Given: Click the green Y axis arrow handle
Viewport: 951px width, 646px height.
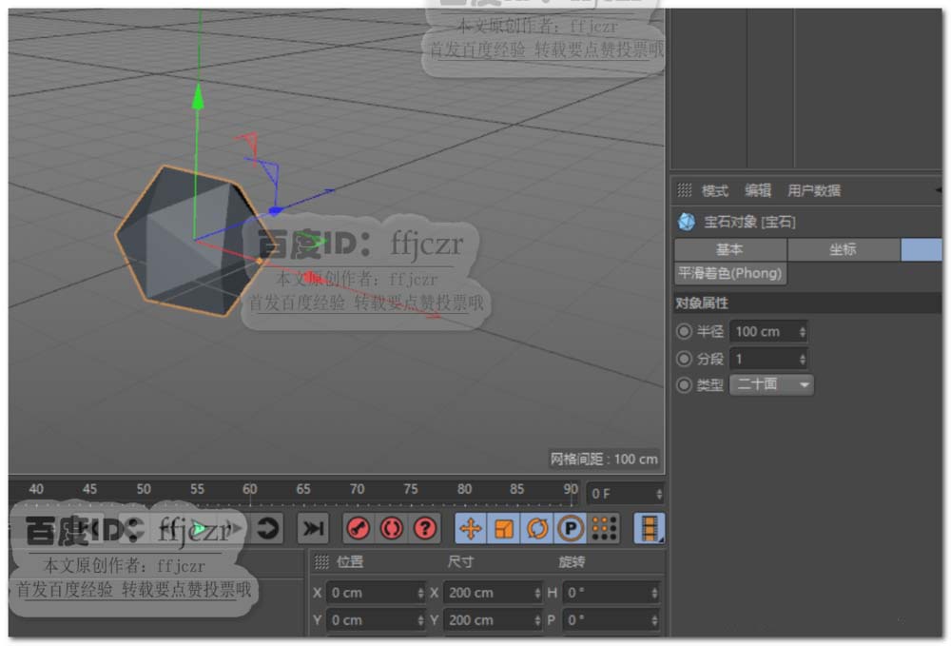Looking at the screenshot, I should pyautogui.click(x=198, y=97).
